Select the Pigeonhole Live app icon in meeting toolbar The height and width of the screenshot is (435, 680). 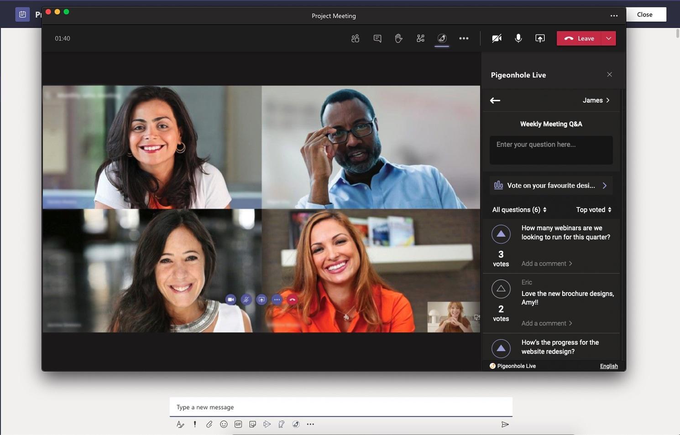(442, 38)
